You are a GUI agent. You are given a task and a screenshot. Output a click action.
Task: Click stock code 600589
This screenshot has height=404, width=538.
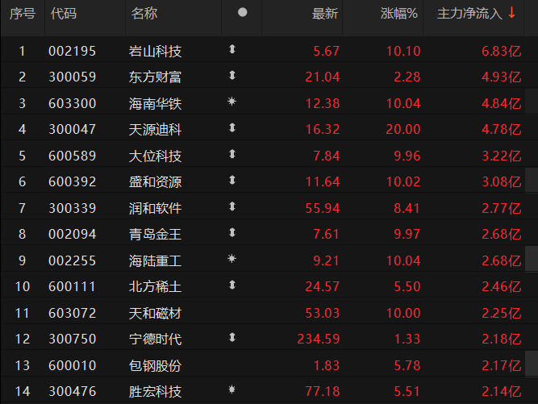(x=72, y=156)
